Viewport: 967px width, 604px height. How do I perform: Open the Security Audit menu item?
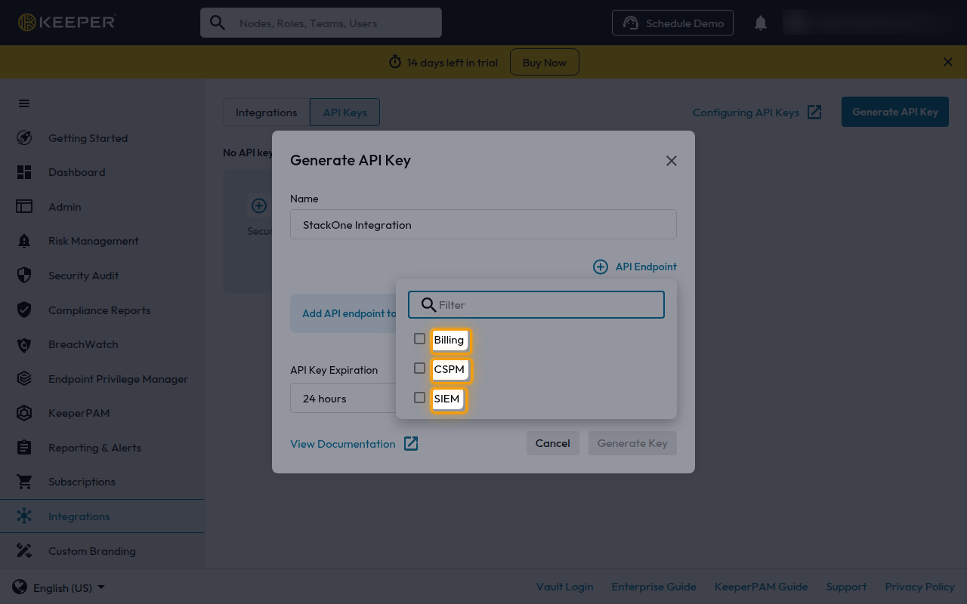102,276
